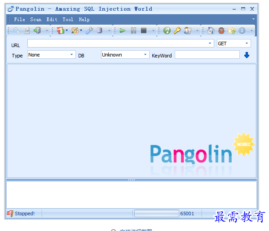Open the Tool menu

(68, 19)
